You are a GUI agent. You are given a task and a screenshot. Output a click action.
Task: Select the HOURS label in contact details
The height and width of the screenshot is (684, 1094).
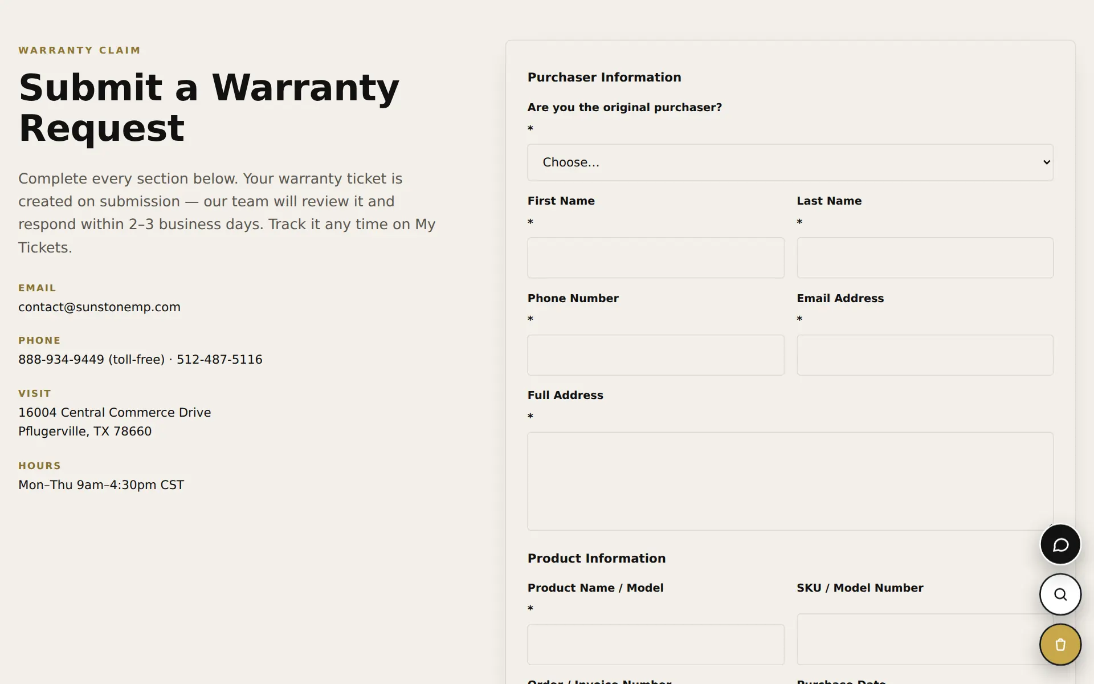(39, 466)
